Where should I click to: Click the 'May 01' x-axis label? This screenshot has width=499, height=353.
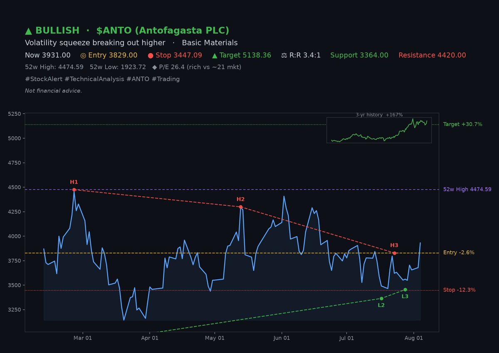[215, 338]
